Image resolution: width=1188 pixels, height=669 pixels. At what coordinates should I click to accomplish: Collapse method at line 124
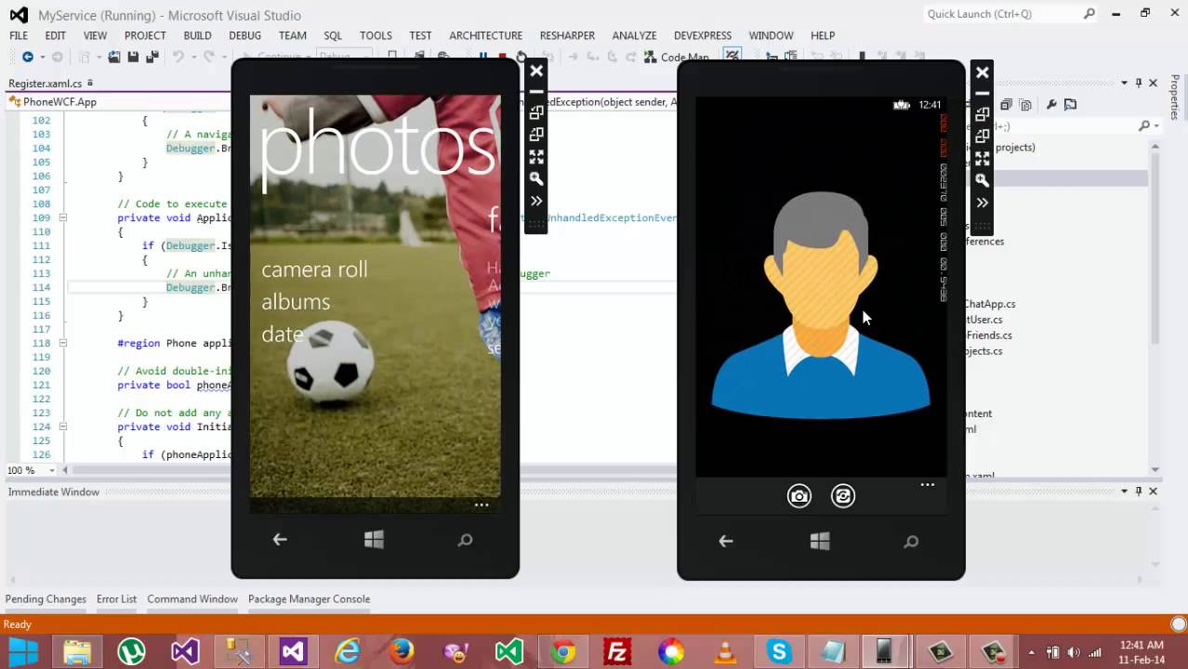point(62,427)
